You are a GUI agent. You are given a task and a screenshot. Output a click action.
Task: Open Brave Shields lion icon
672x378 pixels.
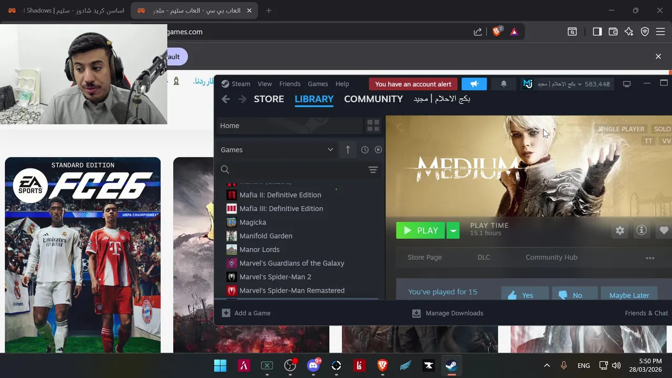497,31
